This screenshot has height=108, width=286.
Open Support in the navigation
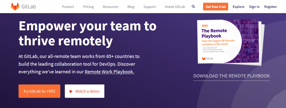coord(150,7)
